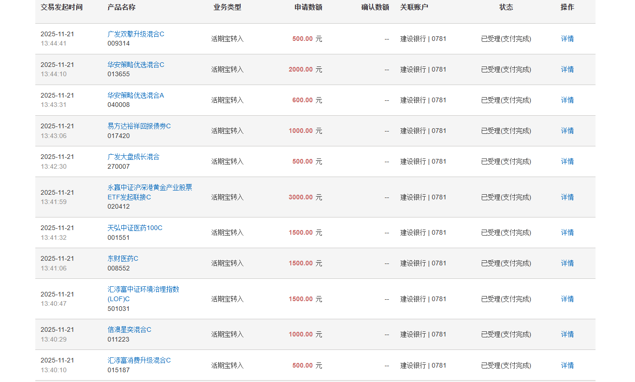View 详情 for the 13:43:06 transaction
The width and height of the screenshot is (635, 382).
click(x=567, y=131)
